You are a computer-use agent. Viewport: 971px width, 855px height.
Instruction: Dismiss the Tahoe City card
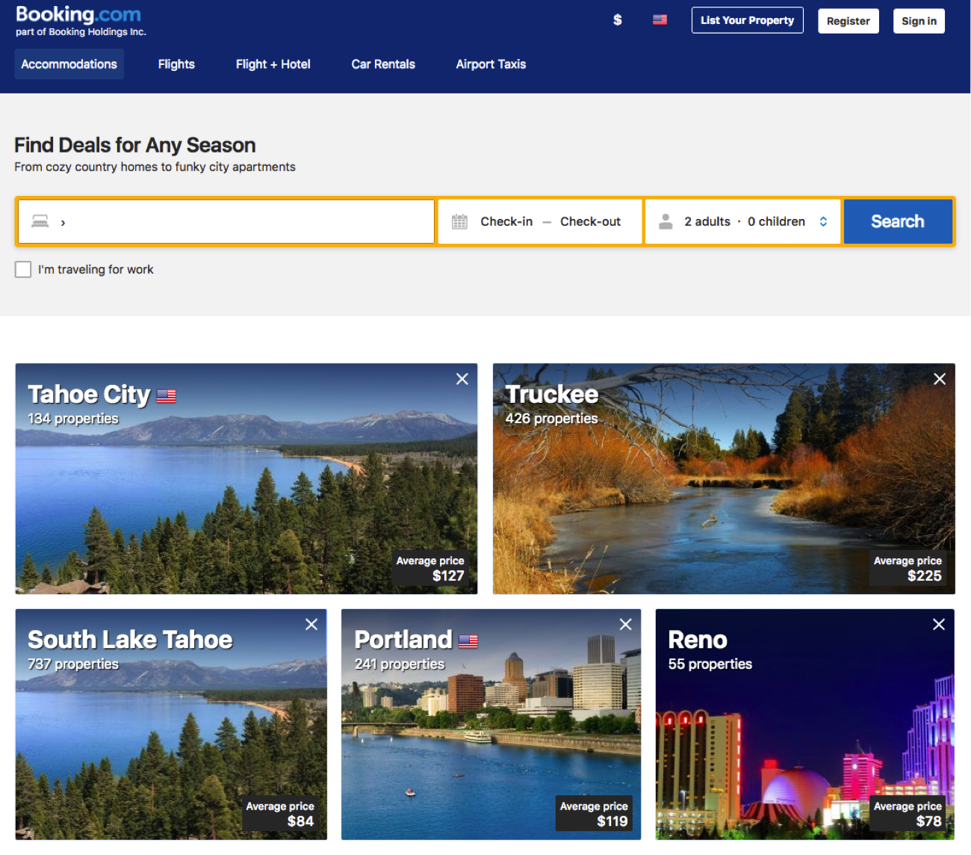(x=462, y=379)
